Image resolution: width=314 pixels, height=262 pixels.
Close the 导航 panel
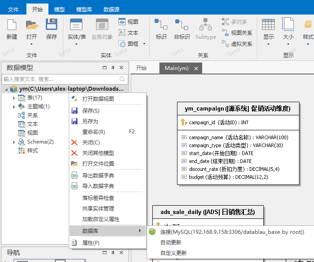coord(121,253)
